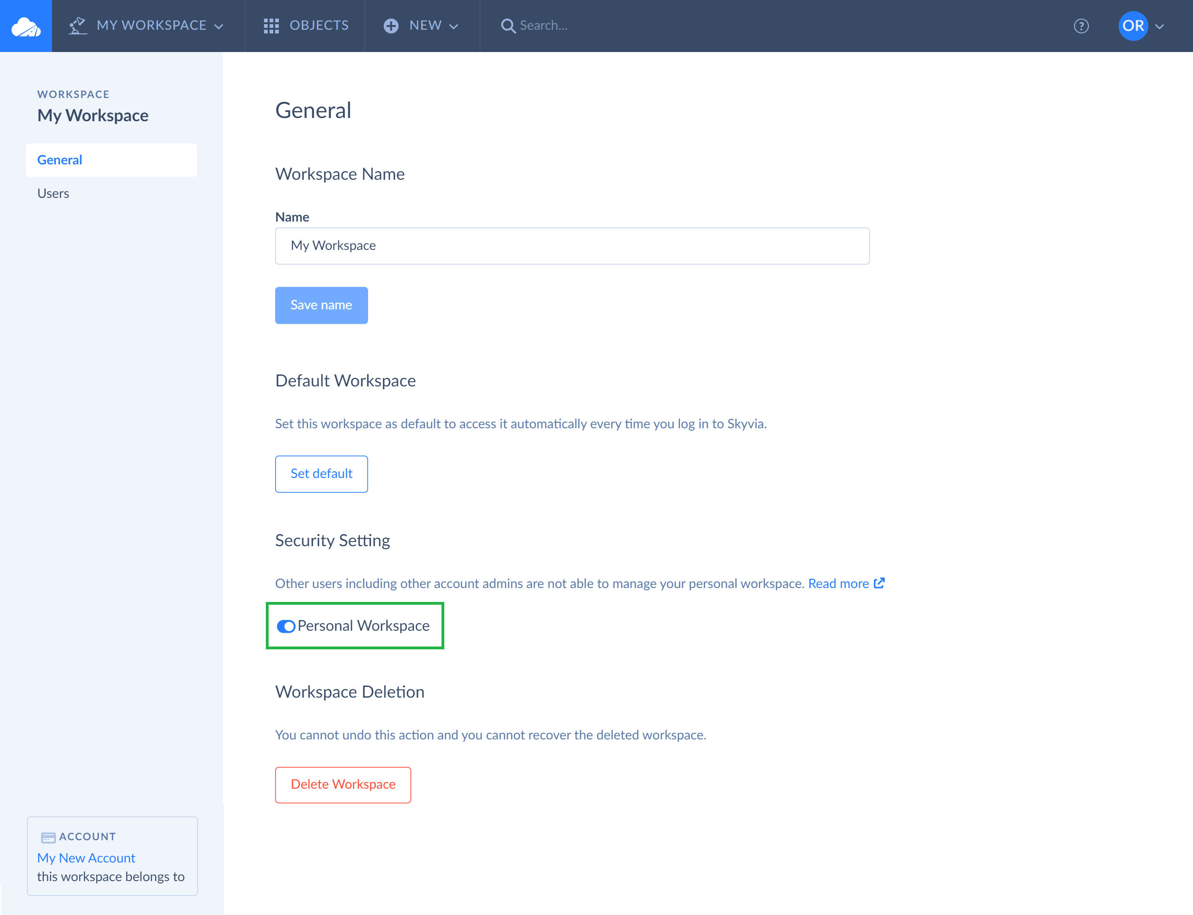
Task: Click the help question mark icon
Action: click(1081, 26)
